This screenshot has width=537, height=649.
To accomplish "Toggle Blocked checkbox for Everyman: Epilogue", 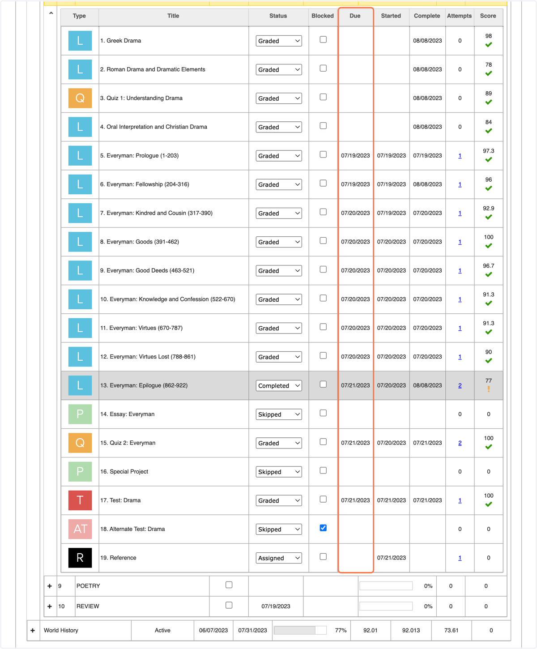I will point(323,384).
